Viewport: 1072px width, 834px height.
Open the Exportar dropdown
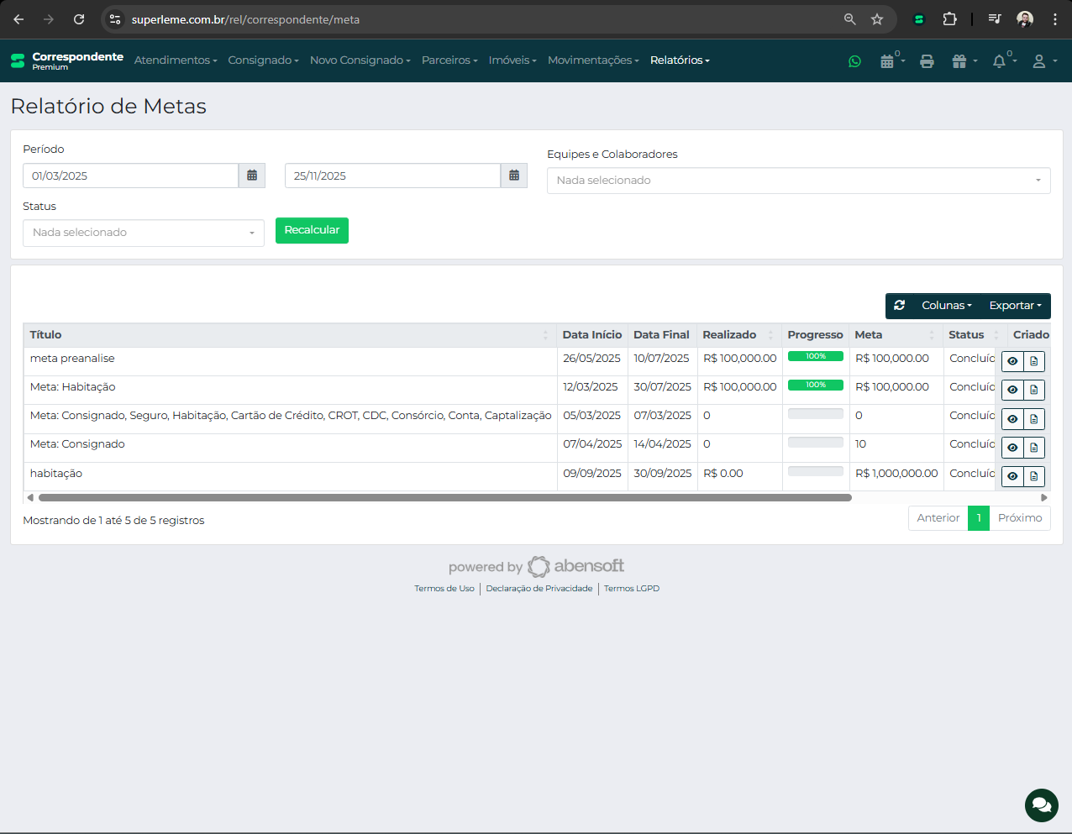pos(1015,306)
